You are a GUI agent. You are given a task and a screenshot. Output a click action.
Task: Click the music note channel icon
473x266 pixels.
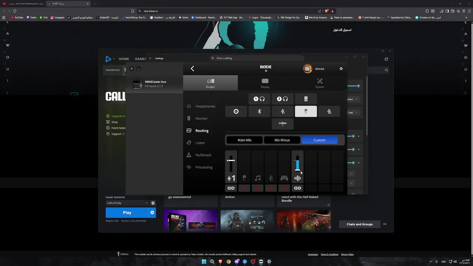[x=258, y=178]
